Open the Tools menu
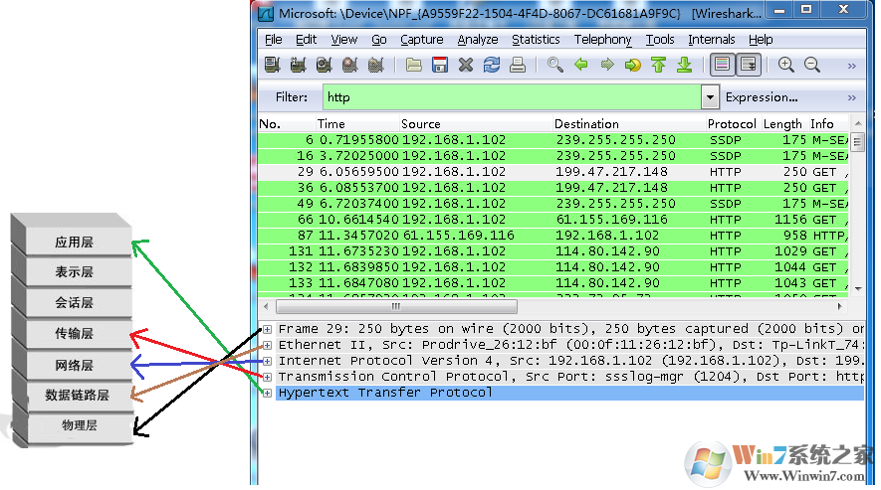This screenshot has width=881, height=490. (660, 40)
